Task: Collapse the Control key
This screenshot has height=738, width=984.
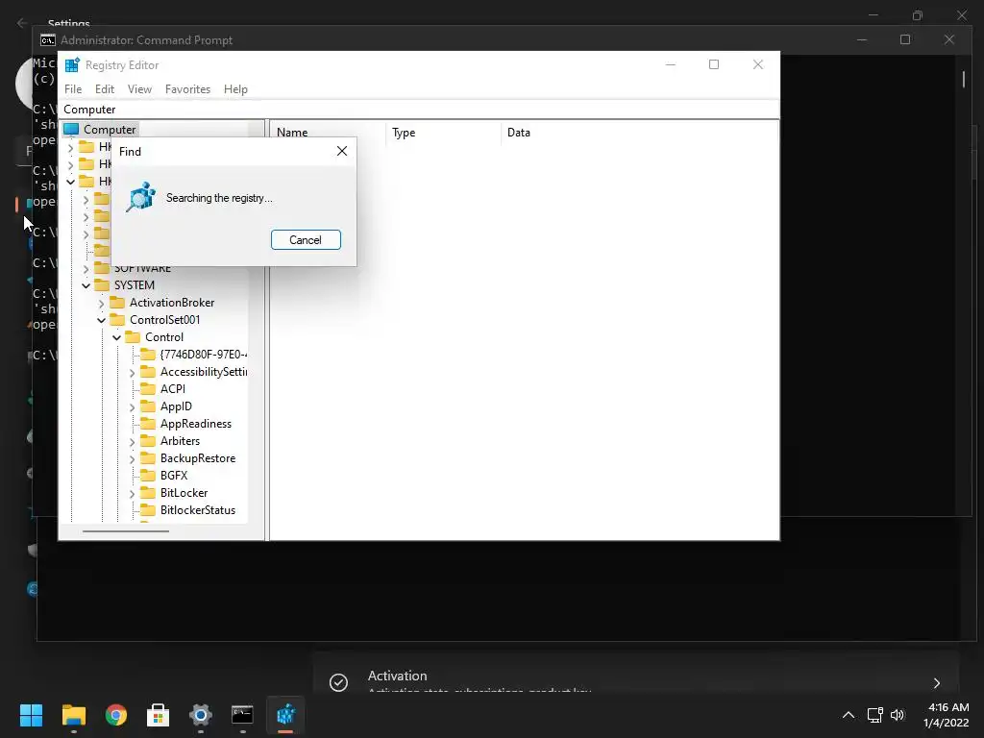Action: (x=116, y=337)
